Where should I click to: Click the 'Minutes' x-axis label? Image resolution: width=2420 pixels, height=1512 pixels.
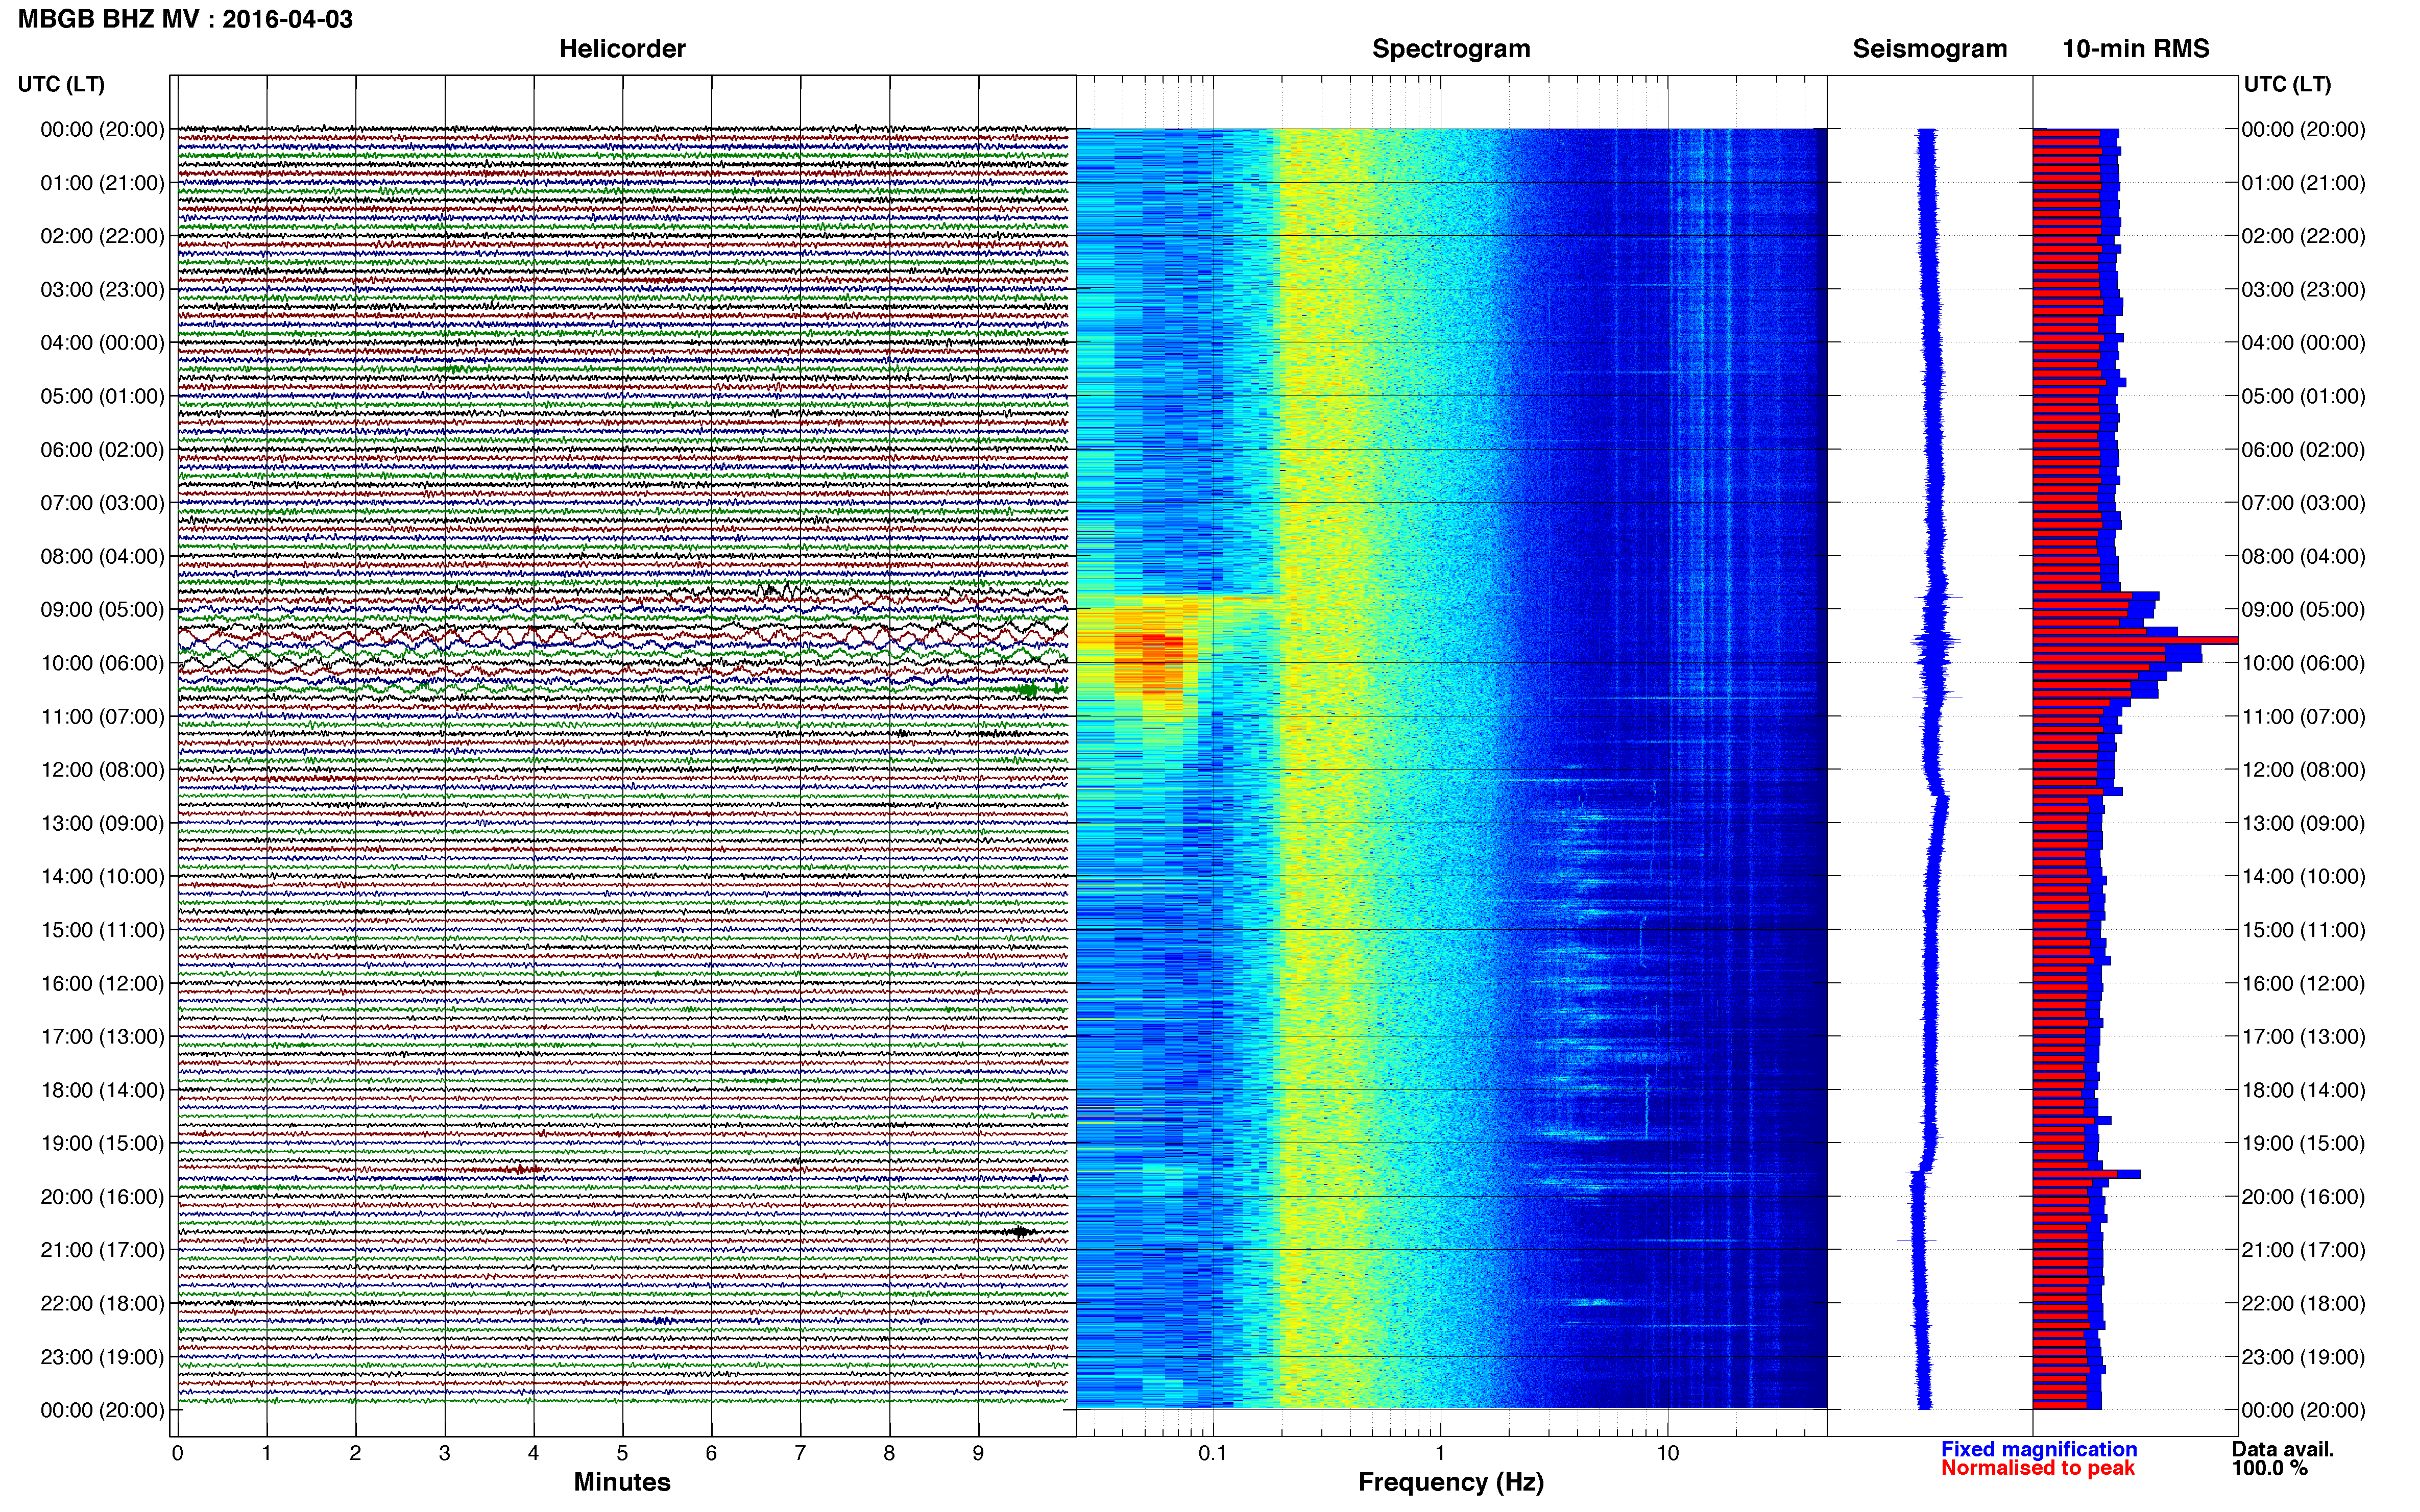622,1482
